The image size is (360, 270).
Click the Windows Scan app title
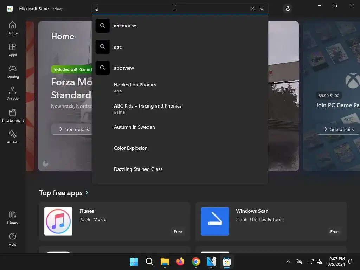point(252,211)
